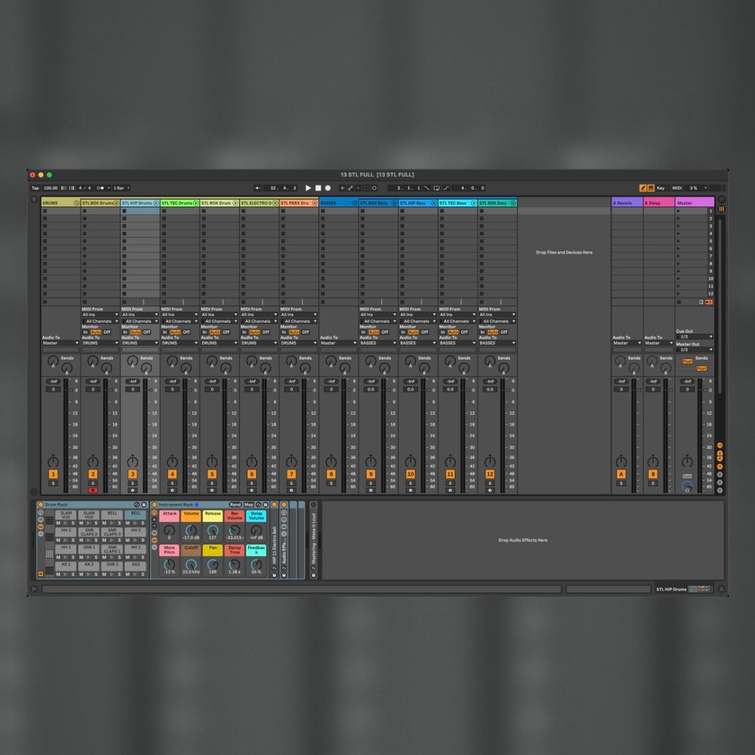Unfold BASSES group track arrow

(x=354, y=203)
